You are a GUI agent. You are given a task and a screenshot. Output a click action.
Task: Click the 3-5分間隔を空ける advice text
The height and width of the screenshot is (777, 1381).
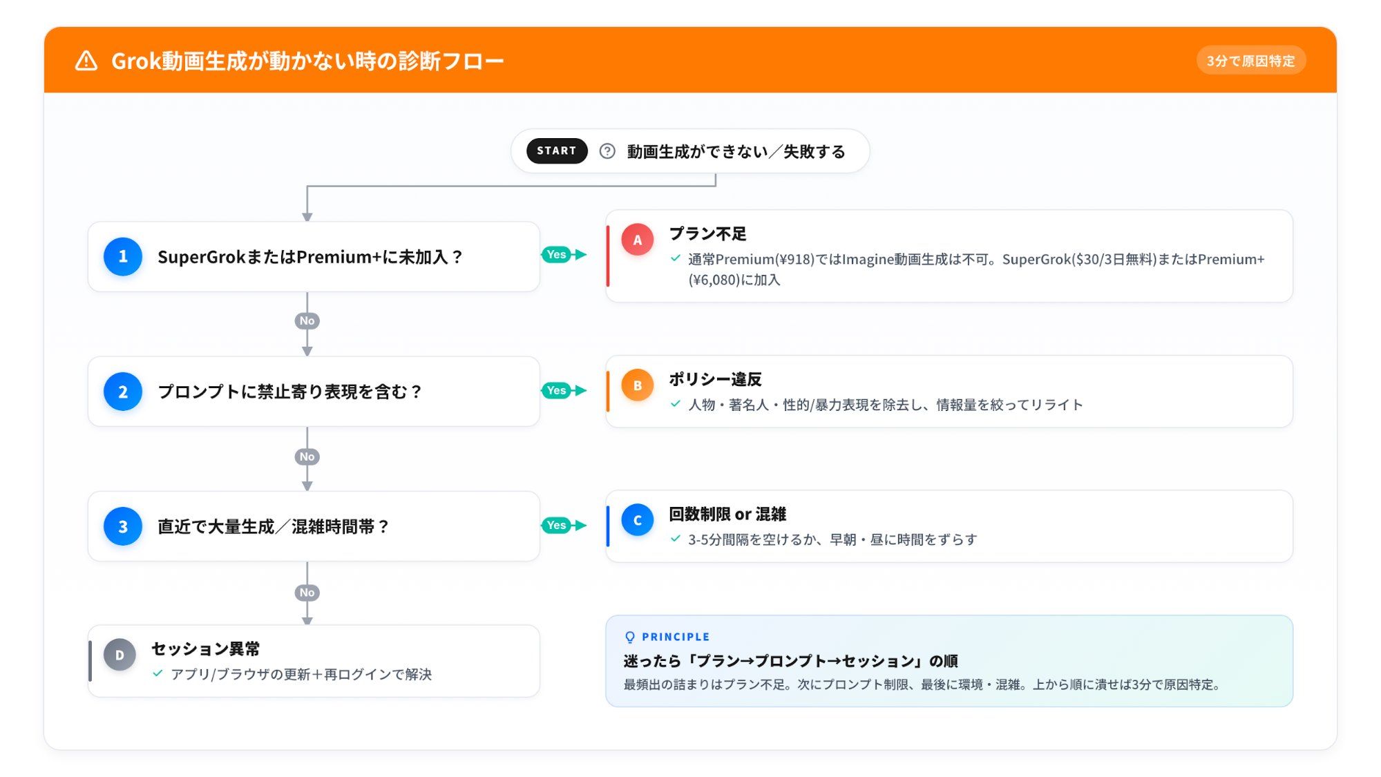coord(832,539)
